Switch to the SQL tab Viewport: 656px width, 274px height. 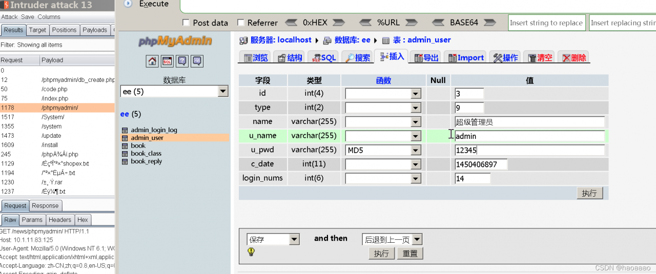pyautogui.click(x=323, y=58)
